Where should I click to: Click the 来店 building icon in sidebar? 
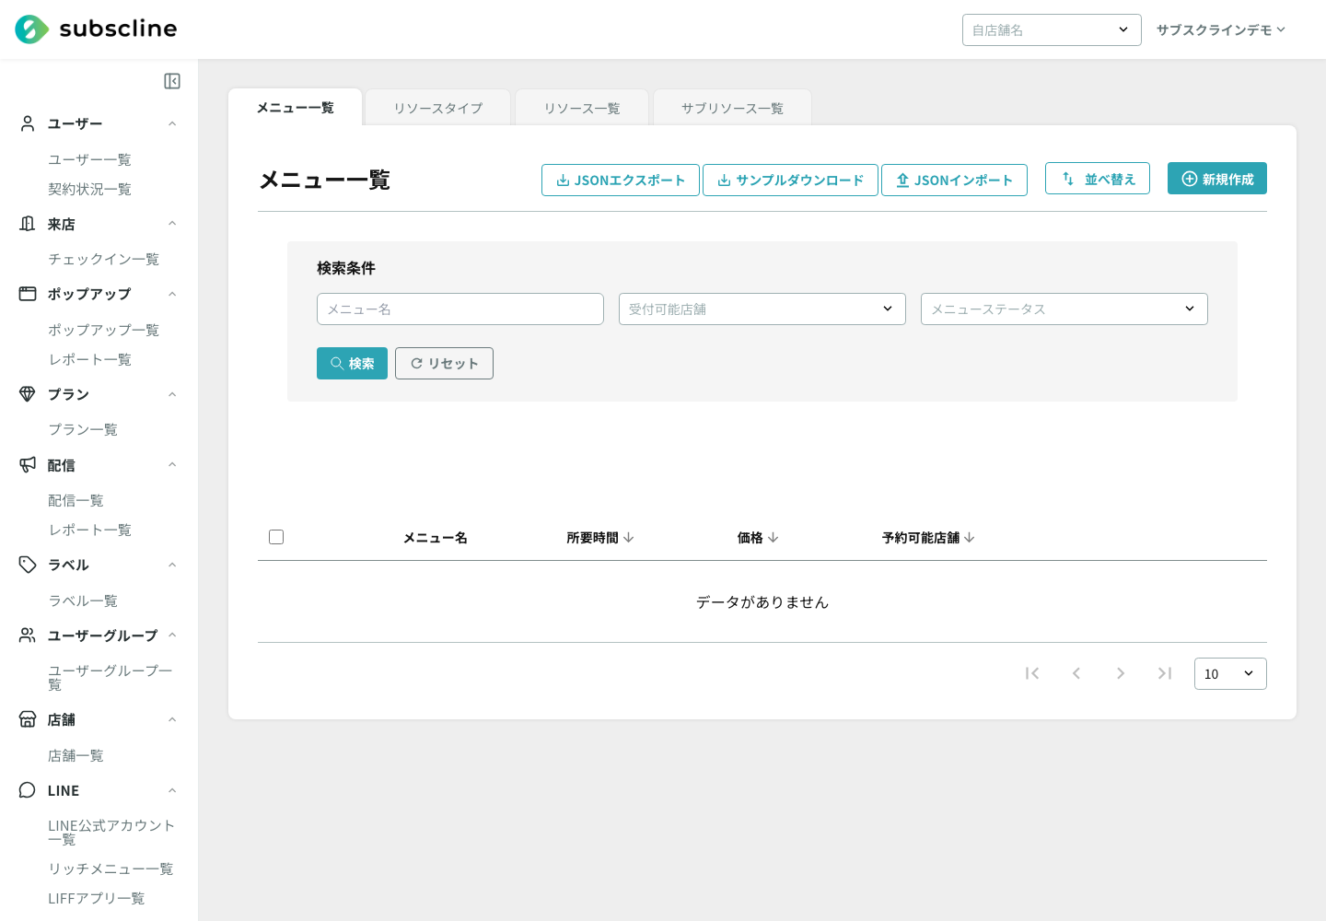click(x=28, y=224)
